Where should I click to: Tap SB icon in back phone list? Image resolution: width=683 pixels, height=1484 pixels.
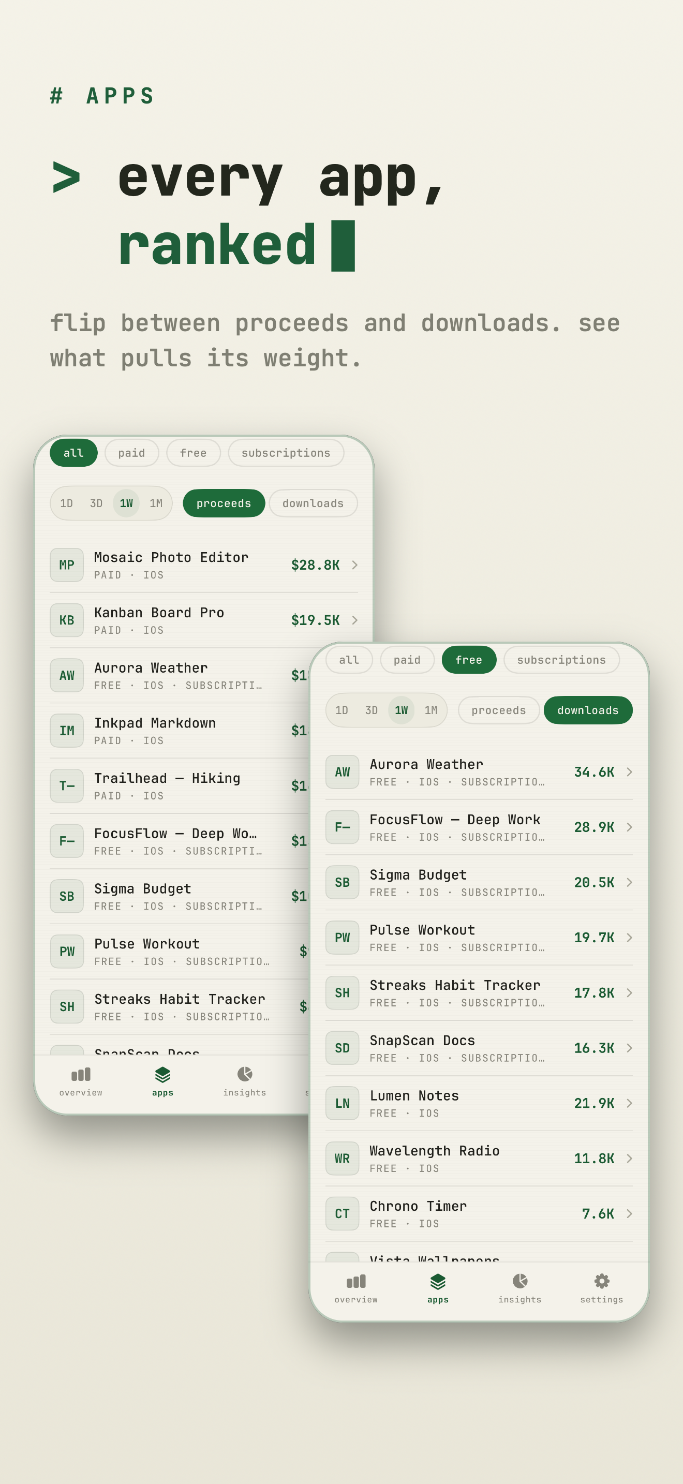click(x=67, y=896)
